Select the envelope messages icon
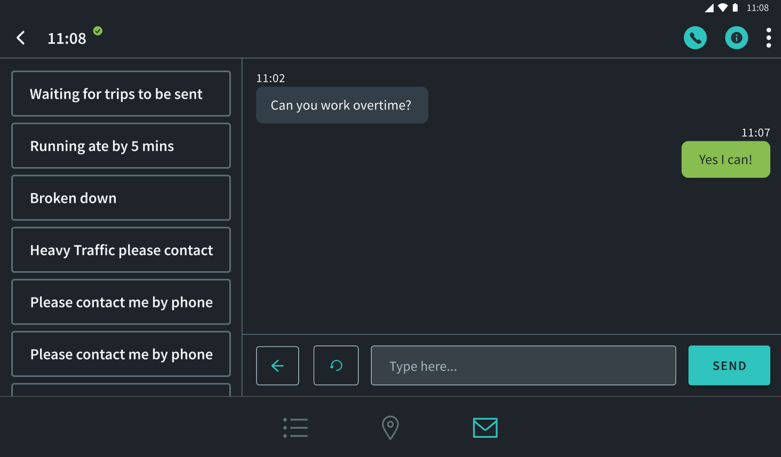 485,427
